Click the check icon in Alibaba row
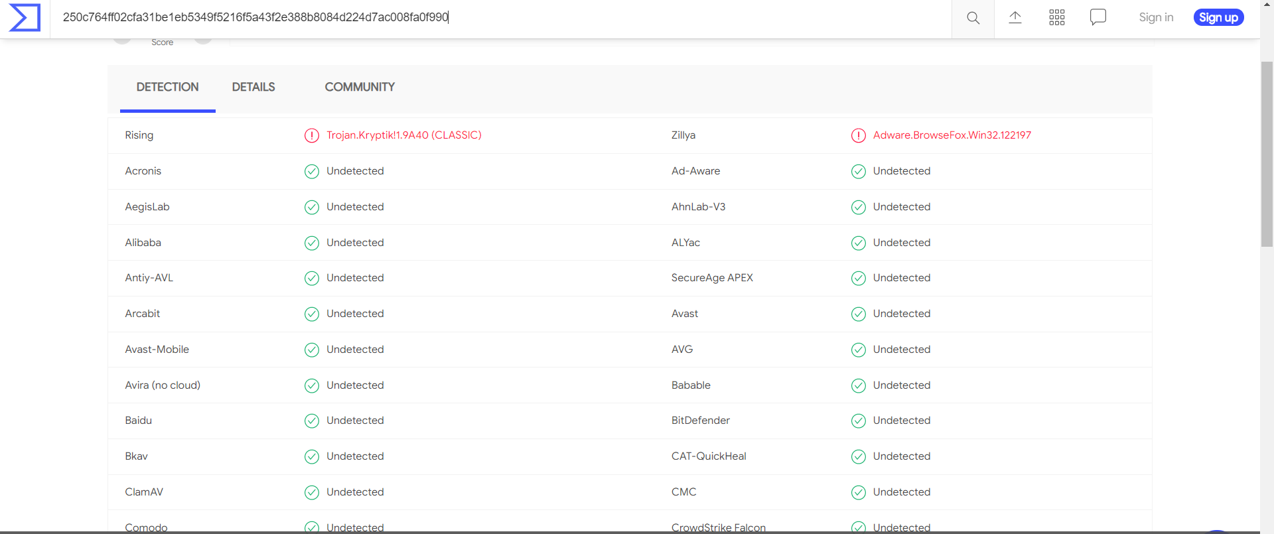Image resolution: width=1274 pixels, height=534 pixels. click(312, 243)
